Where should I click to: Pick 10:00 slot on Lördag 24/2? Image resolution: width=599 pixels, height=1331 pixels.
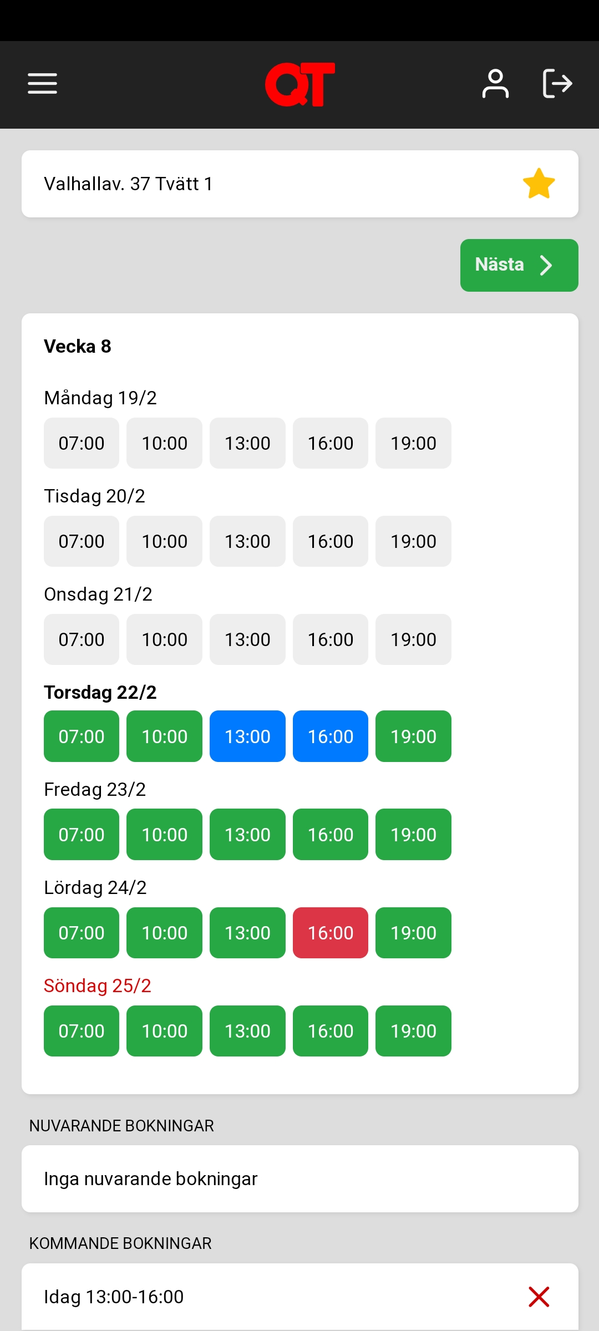point(164,933)
